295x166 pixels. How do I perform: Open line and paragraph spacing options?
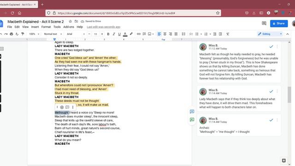coord(183,34)
